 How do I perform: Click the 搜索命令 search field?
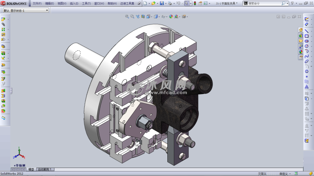pos(265,3)
